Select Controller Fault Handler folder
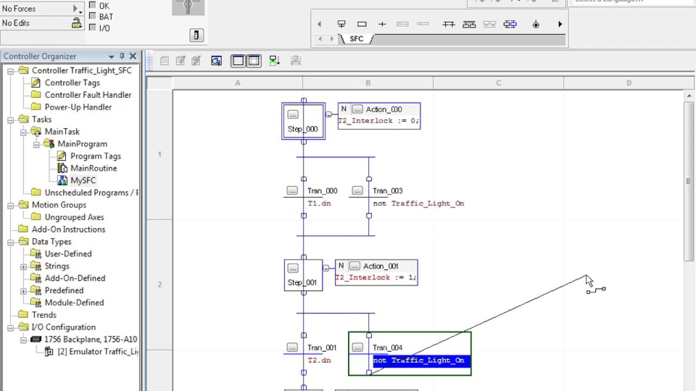Screen dimensions: 696x391 88,95
